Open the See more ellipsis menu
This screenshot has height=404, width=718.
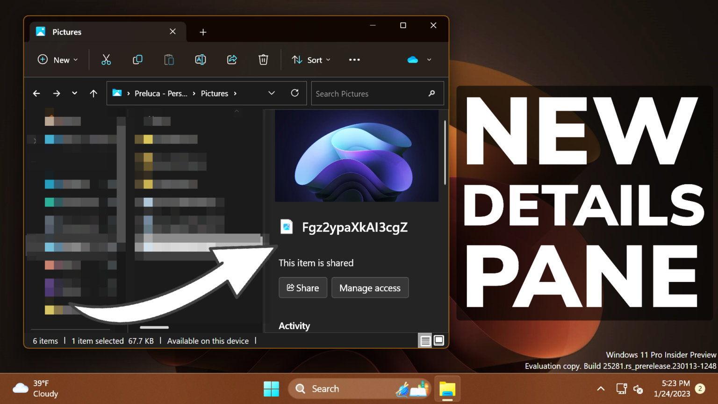354,59
